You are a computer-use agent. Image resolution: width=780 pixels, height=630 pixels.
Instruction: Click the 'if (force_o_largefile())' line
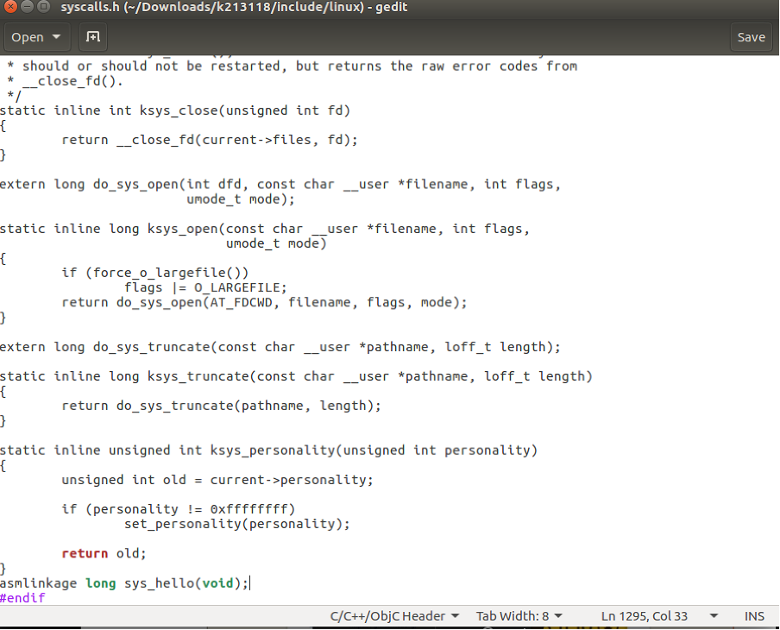pos(154,273)
